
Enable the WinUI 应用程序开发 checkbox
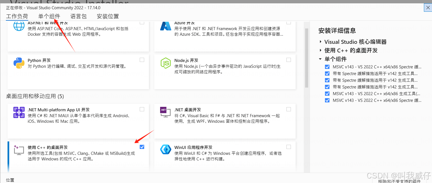(289, 147)
